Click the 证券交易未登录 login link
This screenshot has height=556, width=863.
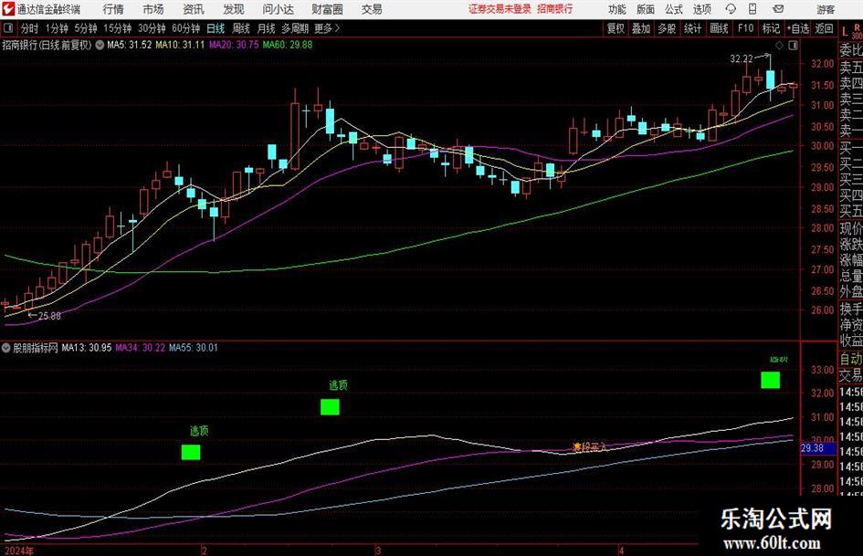(x=500, y=9)
